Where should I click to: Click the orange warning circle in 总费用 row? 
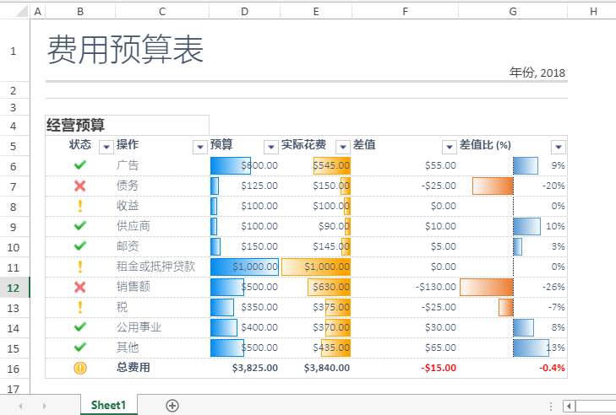80,368
